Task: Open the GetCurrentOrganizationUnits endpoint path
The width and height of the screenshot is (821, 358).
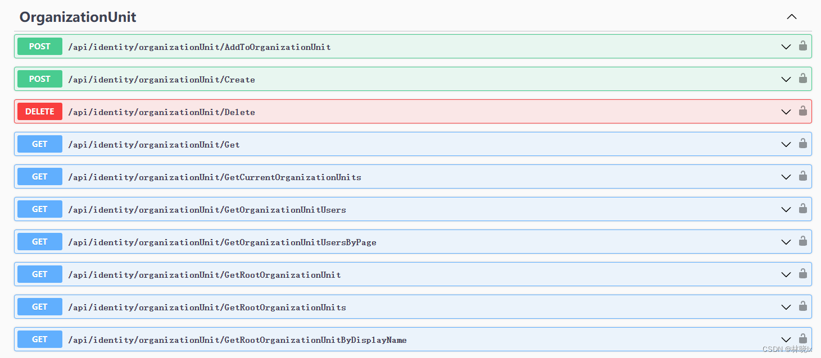Action: point(215,177)
